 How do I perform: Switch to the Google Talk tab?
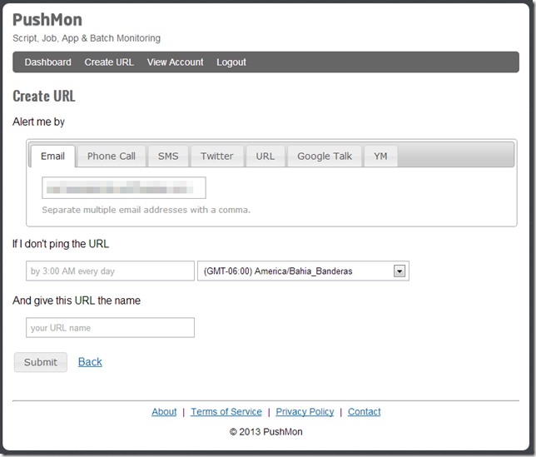[x=325, y=156]
